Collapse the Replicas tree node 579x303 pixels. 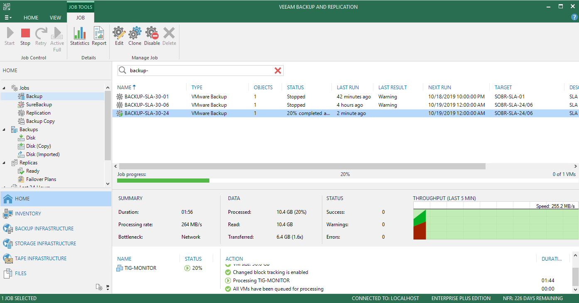[4, 163]
